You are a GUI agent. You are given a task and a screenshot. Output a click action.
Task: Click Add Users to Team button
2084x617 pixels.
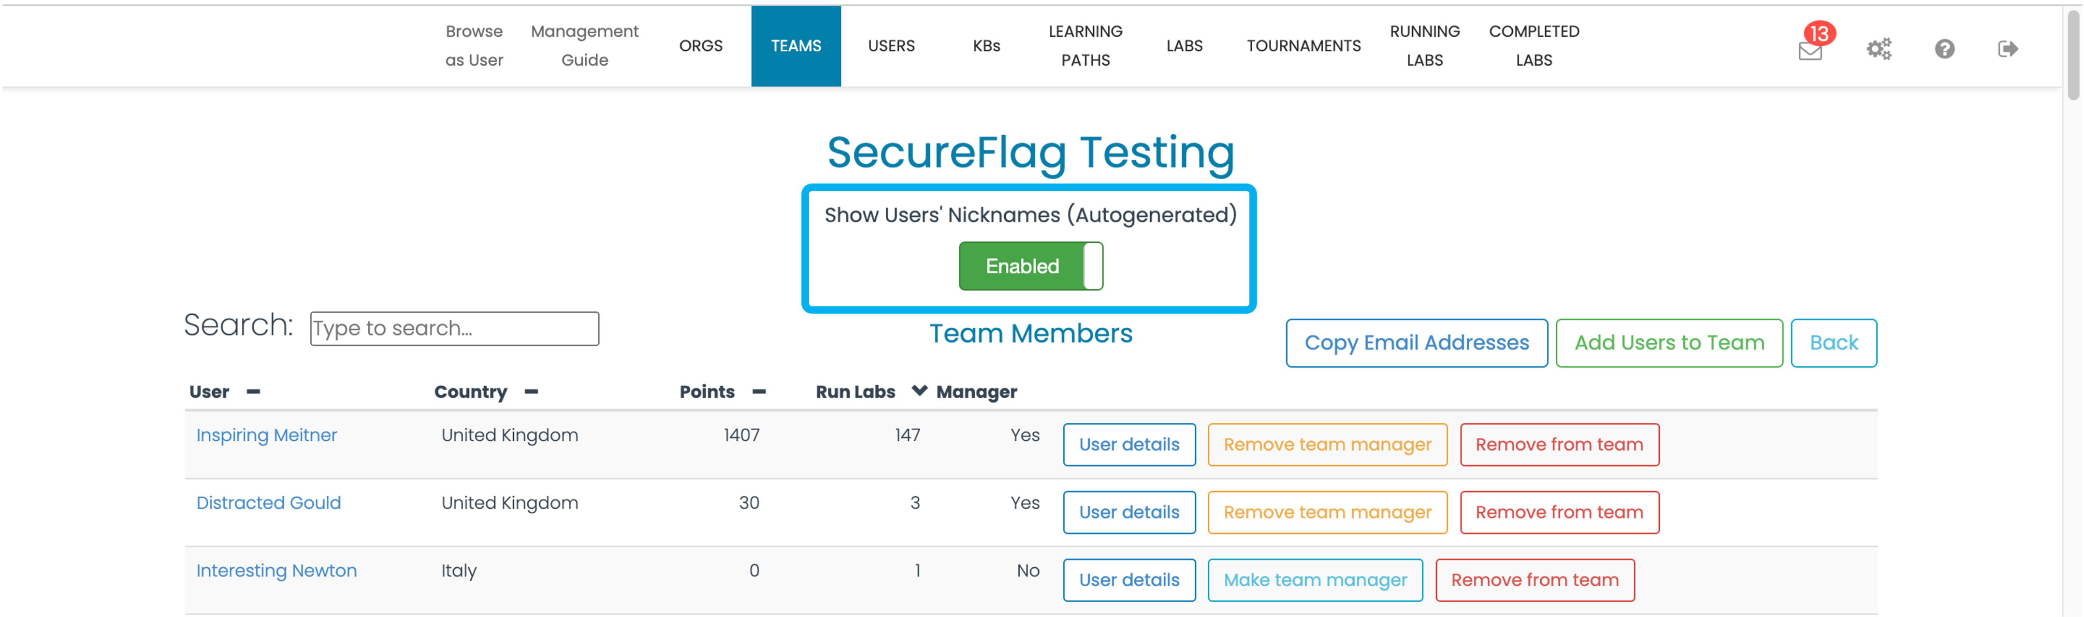1669,343
